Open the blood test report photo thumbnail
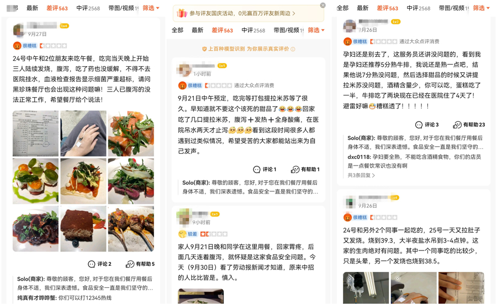Image resolution: width=497 pixels, height=305 pixels. point(35,133)
